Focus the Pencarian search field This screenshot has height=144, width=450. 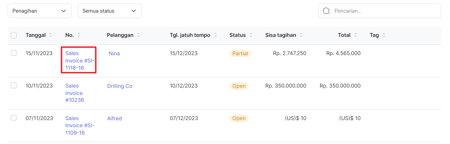(380, 11)
